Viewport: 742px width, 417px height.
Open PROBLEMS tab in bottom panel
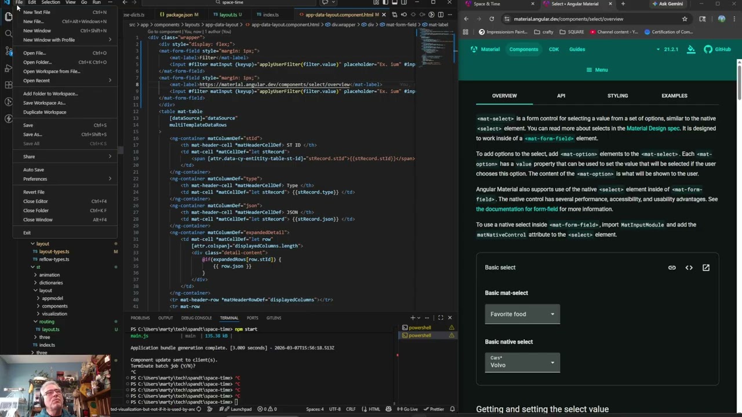pyautogui.click(x=140, y=318)
